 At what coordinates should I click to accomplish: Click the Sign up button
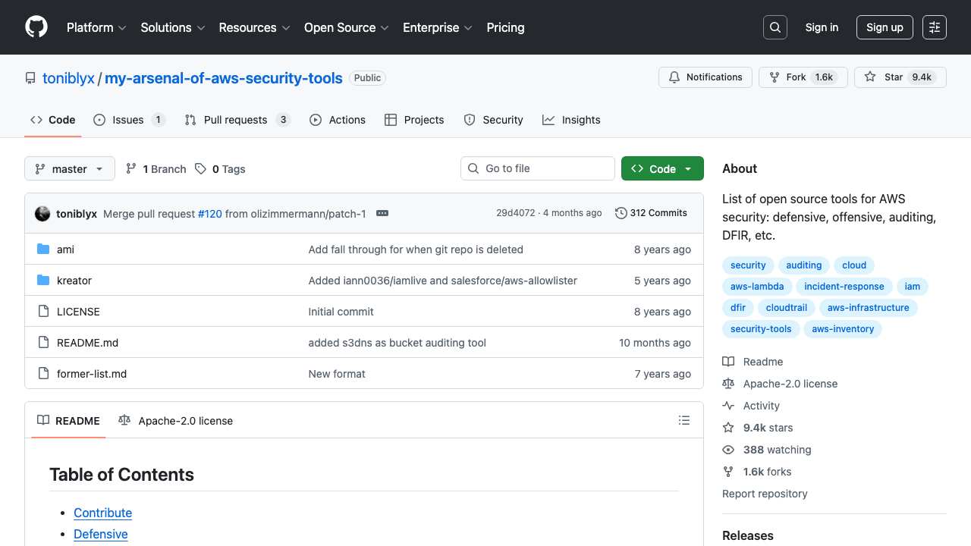click(885, 27)
